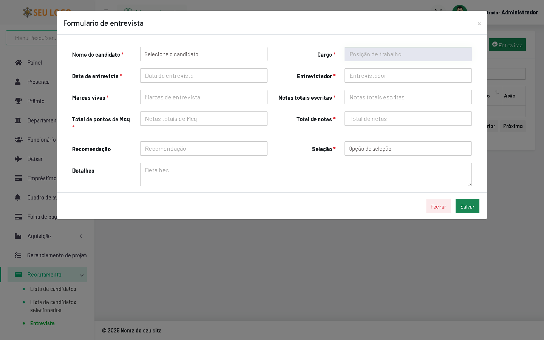The height and width of the screenshot is (340, 544).
Task: Click the Painel home icon in sidebar
Action: tap(18, 63)
